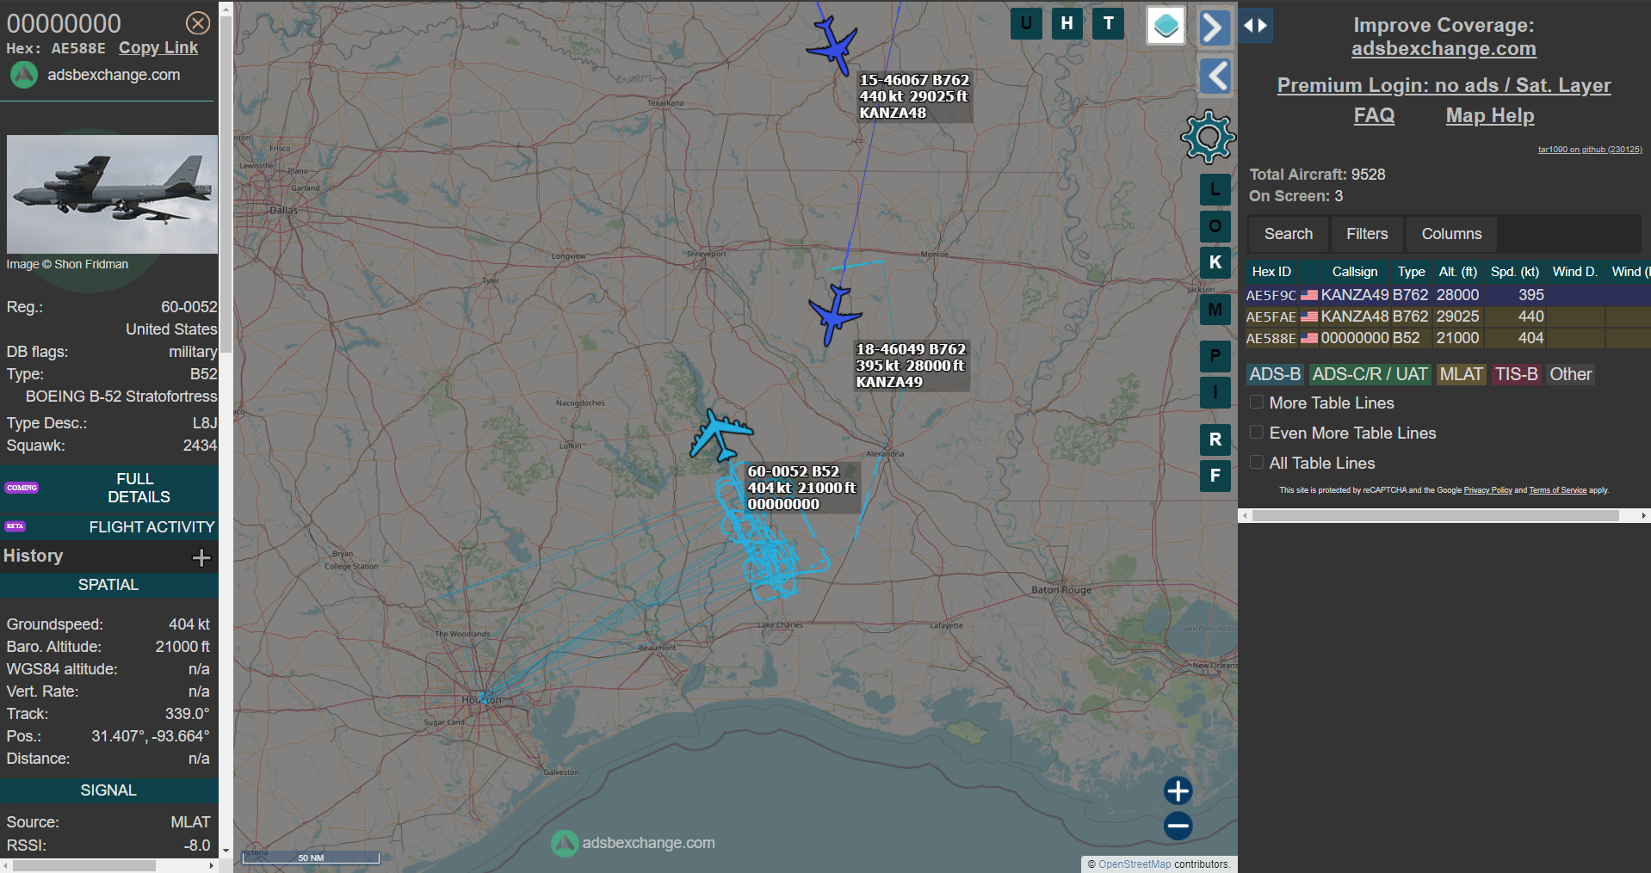Close the selected aircraft info panel
1651x873 pixels.
click(x=198, y=23)
